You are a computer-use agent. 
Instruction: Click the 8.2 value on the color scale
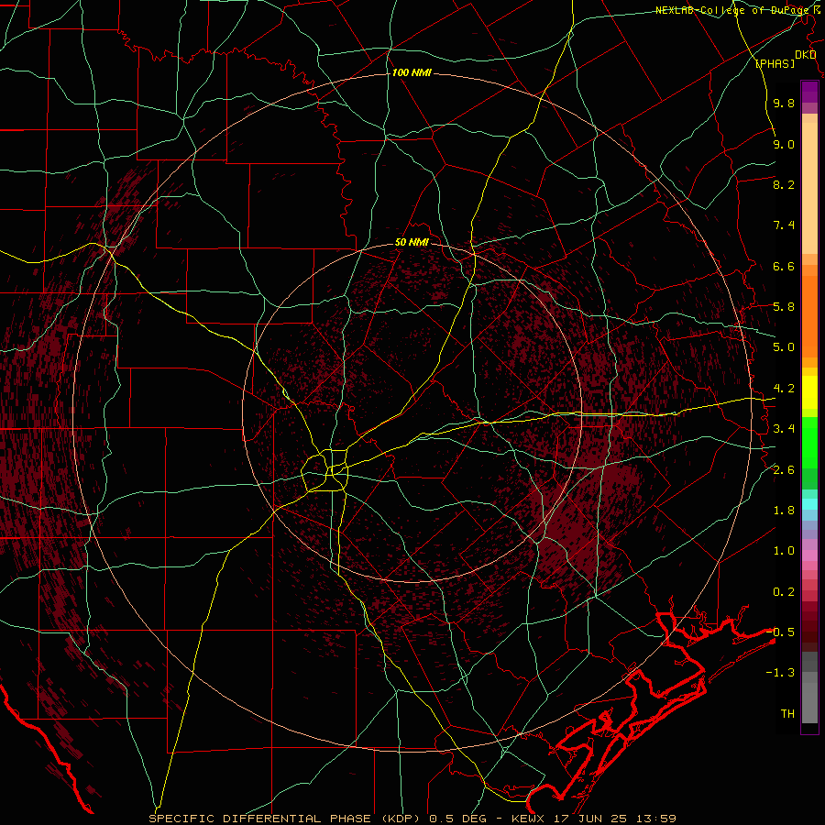point(784,184)
